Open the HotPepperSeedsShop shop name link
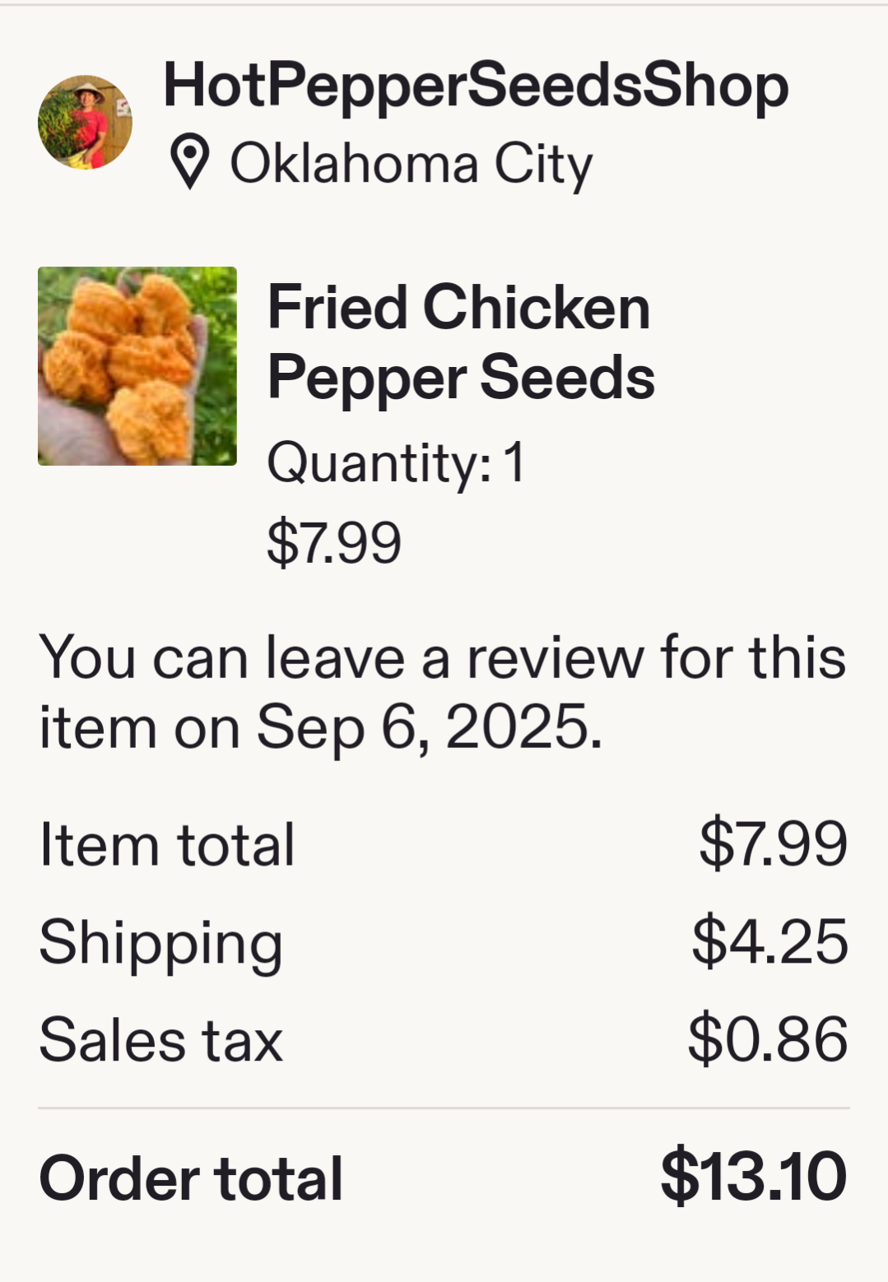Image resolution: width=888 pixels, height=1282 pixels. (x=476, y=86)
